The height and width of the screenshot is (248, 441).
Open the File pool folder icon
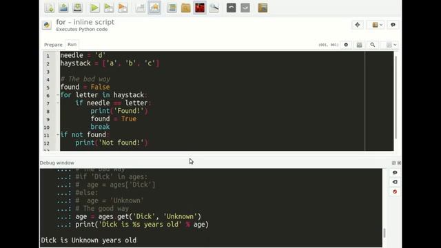pos(185,8)
